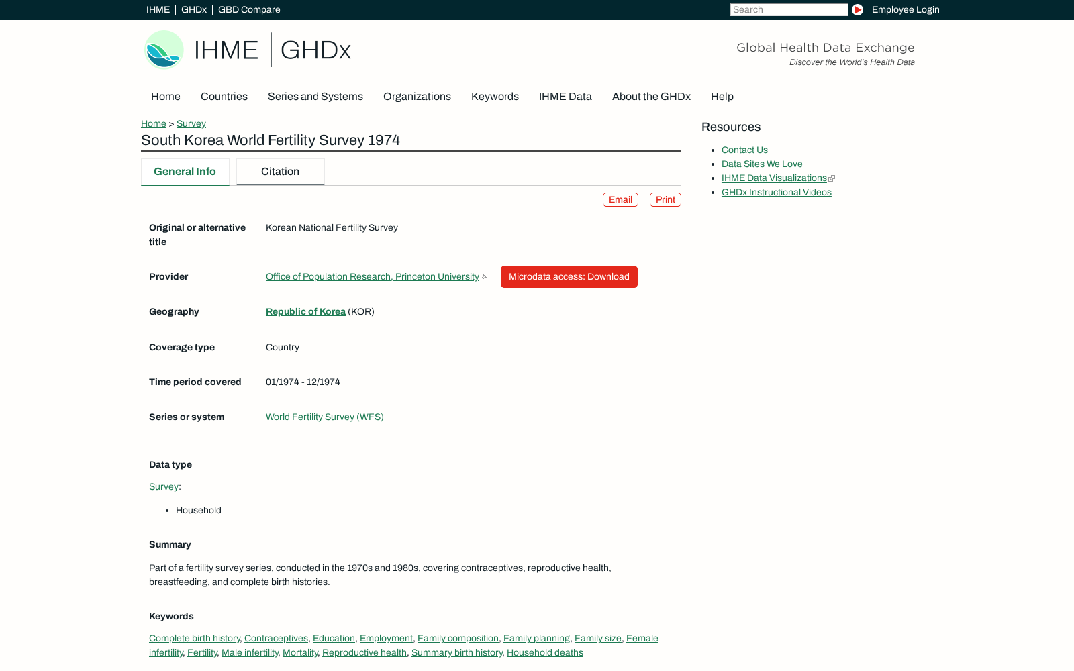This screenshot has height=671, width=1074.
Task: Click the Summary birth history keyword
Action: coord(457,653)
